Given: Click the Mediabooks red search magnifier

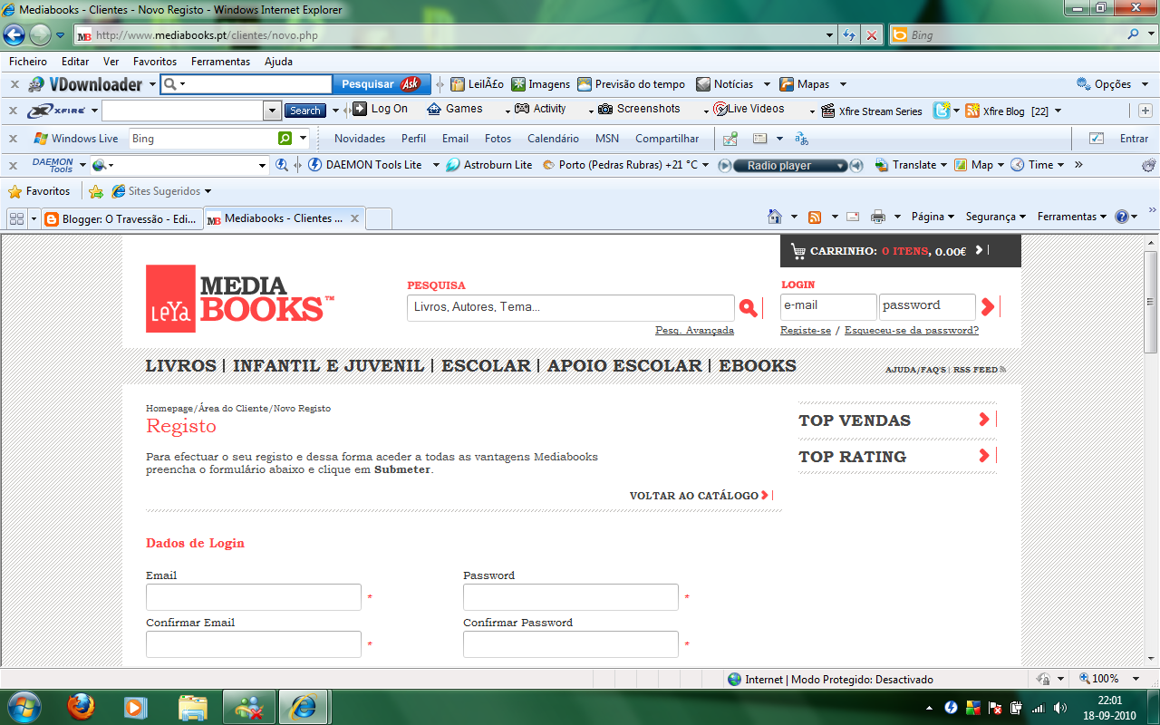Looking at the screenshot, I should (x=748, y=308).
